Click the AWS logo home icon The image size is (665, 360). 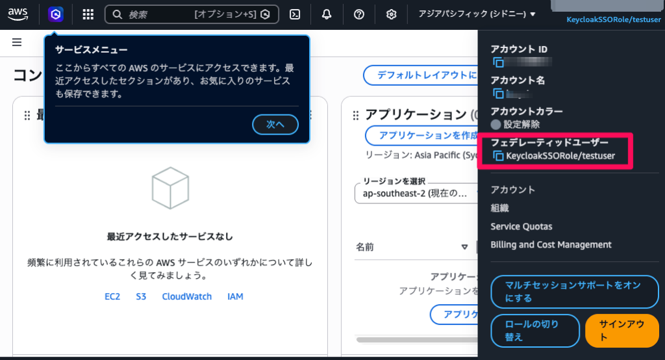click(x=18, y=14)
